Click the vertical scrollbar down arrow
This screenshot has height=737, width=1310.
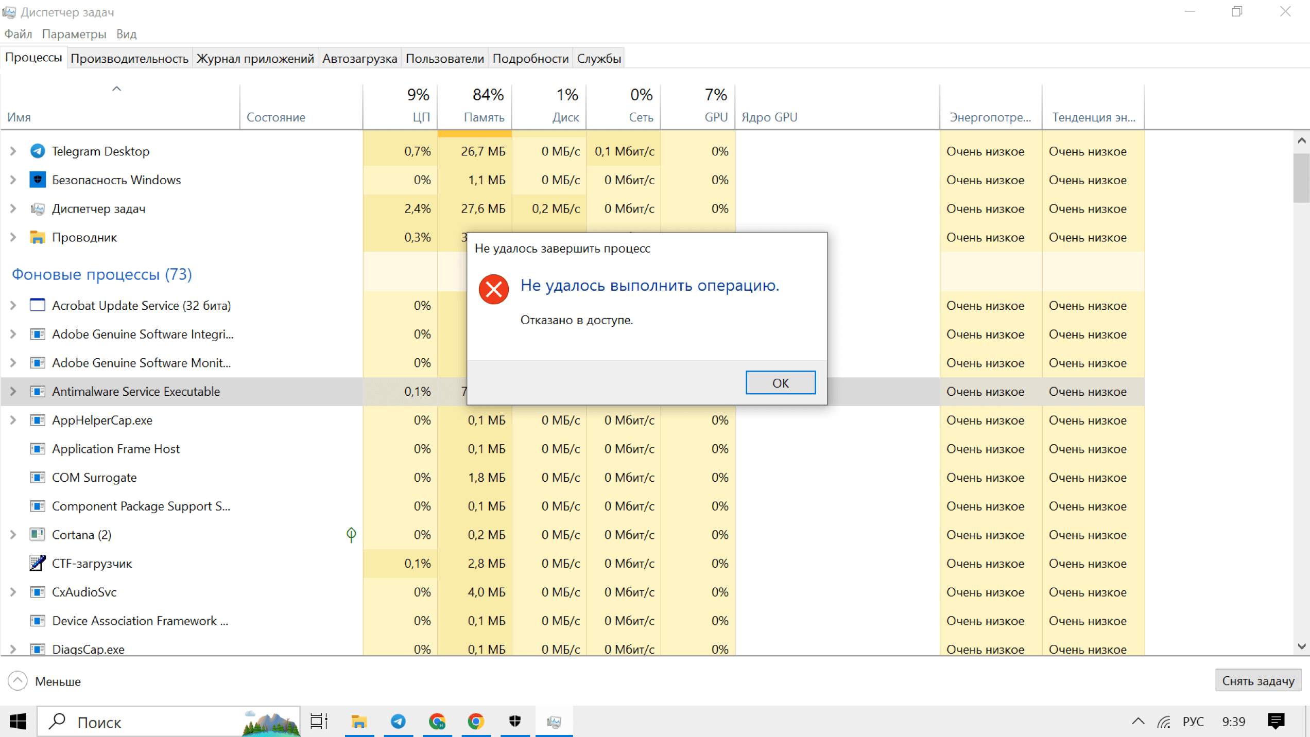(1301, 647)
